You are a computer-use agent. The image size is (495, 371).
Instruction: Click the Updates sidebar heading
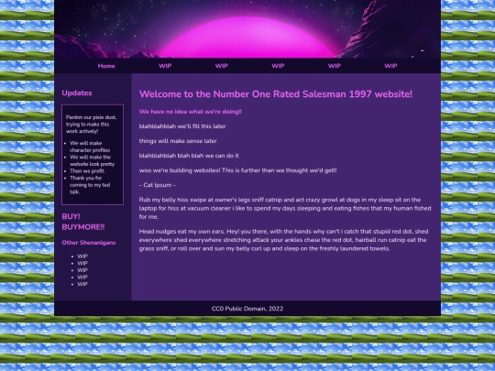77,93
